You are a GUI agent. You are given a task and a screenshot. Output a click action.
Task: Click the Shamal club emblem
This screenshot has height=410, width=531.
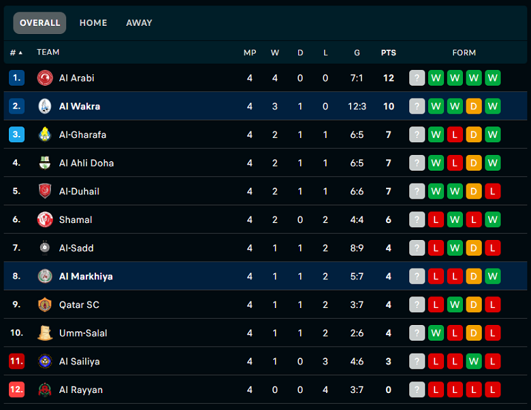tap(45, 220)
